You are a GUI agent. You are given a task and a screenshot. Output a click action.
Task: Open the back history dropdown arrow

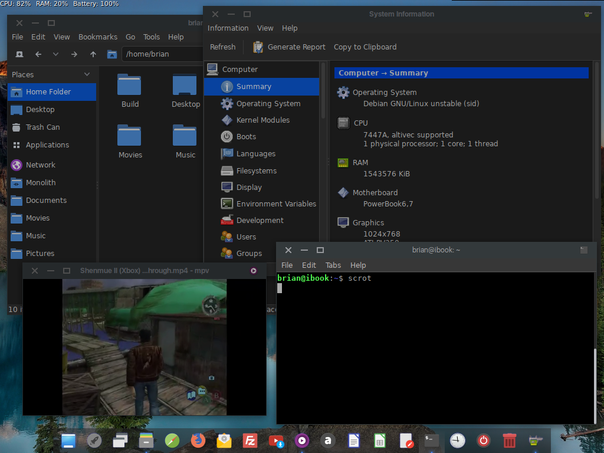(x=56, y=54)
